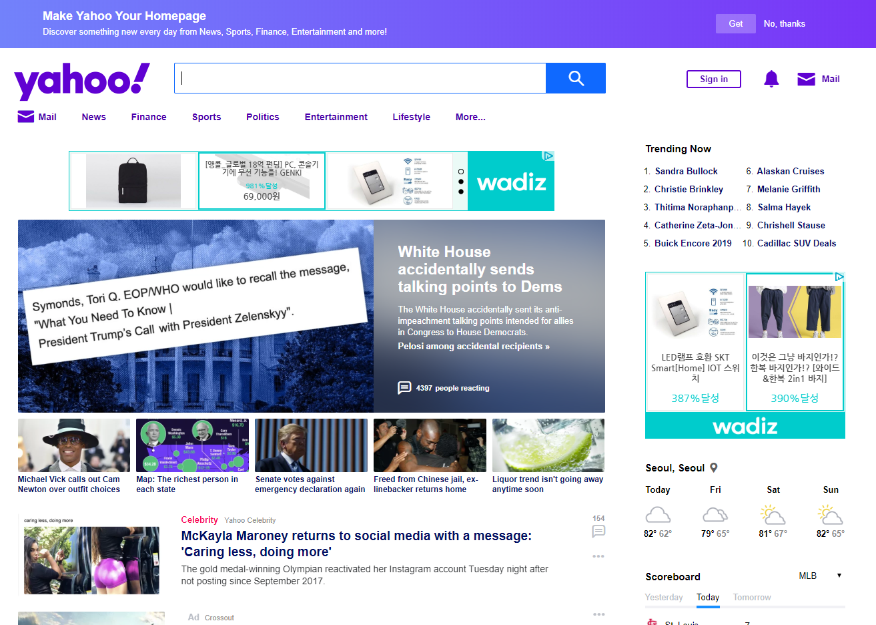Expand the More... navigation menu
Viewport: 876px width, 625px height.
click(x=470, y=117)
